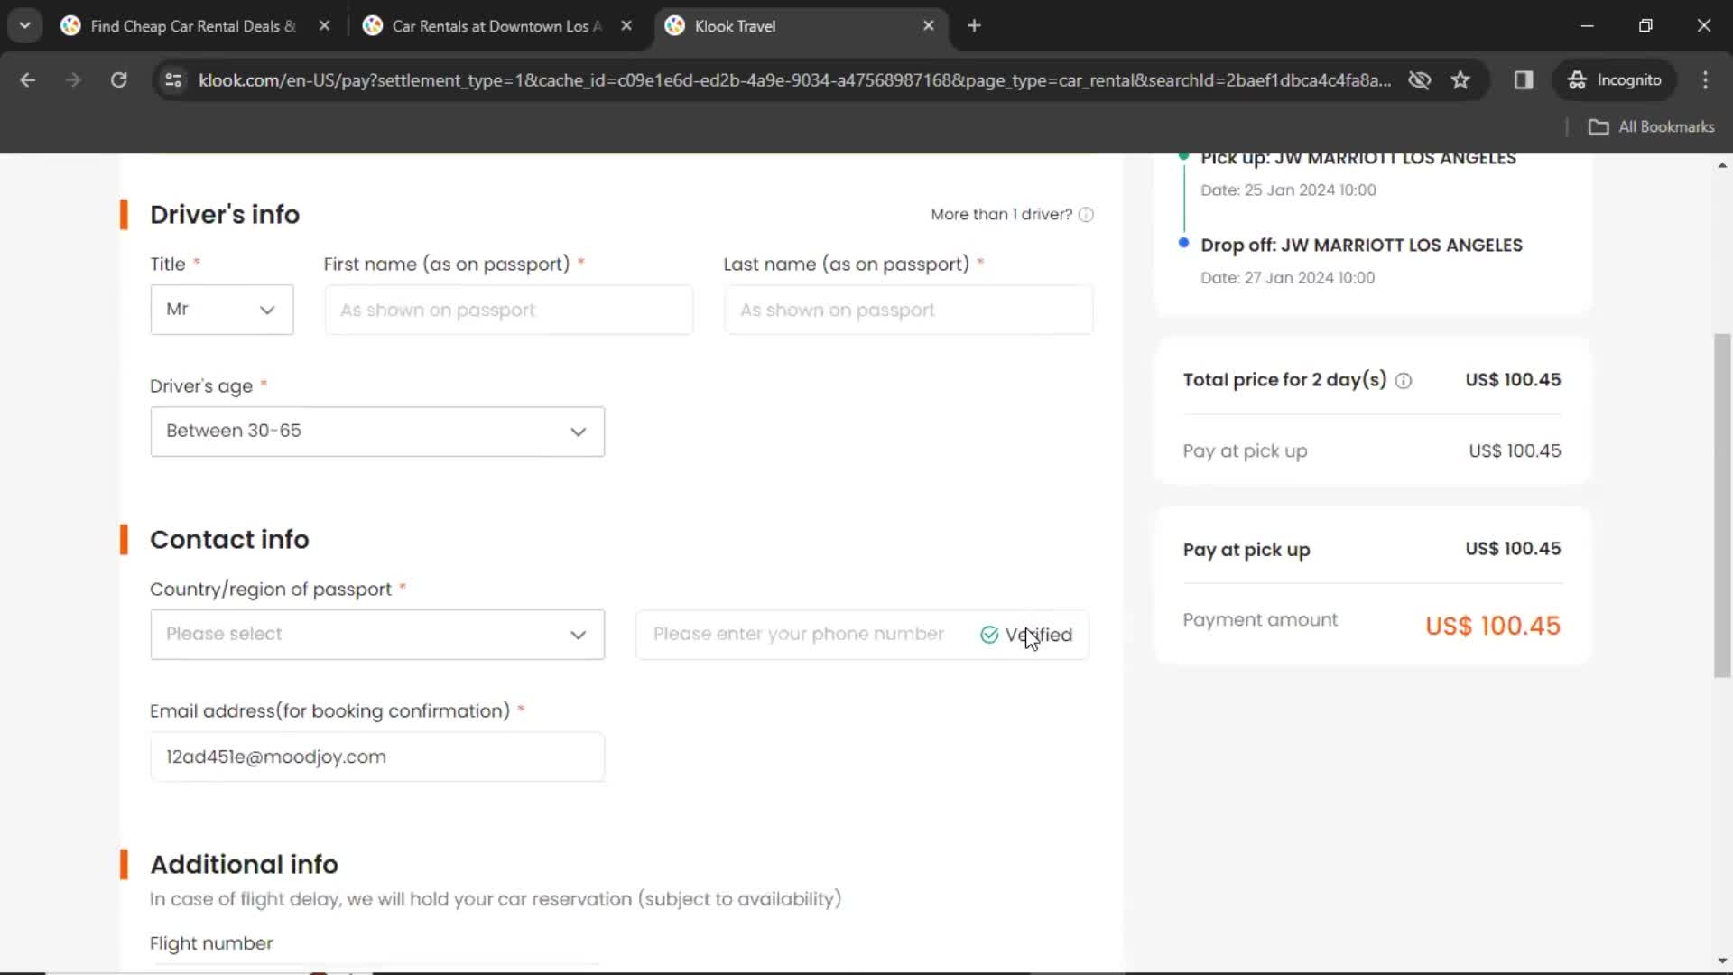The height and width of the screenshot is (975, 1733).
Task: Click the 'More than 1 driver?' help icon
Action: (1086, 214)
